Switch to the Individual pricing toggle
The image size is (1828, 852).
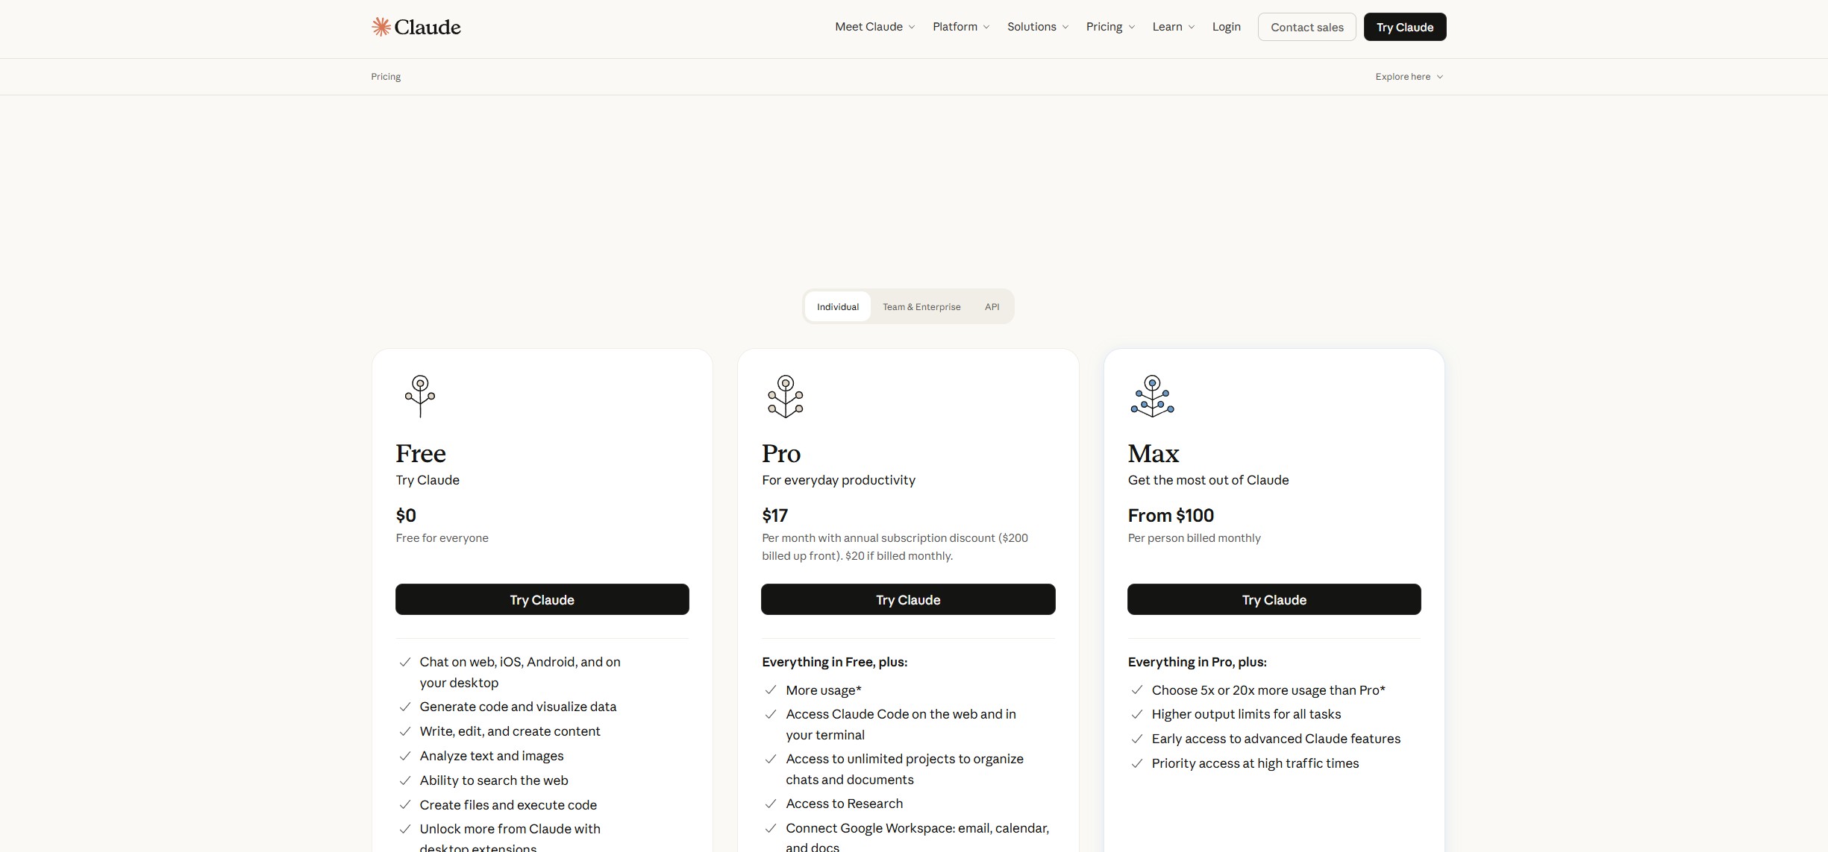(x=837, y=306)
